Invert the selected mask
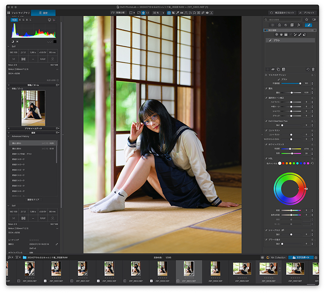The image size is (325, 293). coord(284,69)
